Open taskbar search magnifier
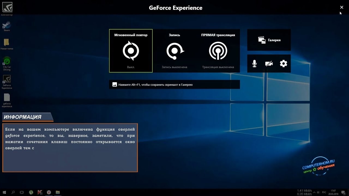Image resolution: width=349 pixels, height=196 pixels. (13, 192)
